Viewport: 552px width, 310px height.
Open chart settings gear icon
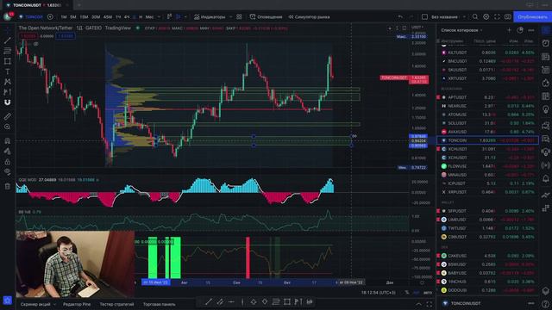[x=486, y=17]
